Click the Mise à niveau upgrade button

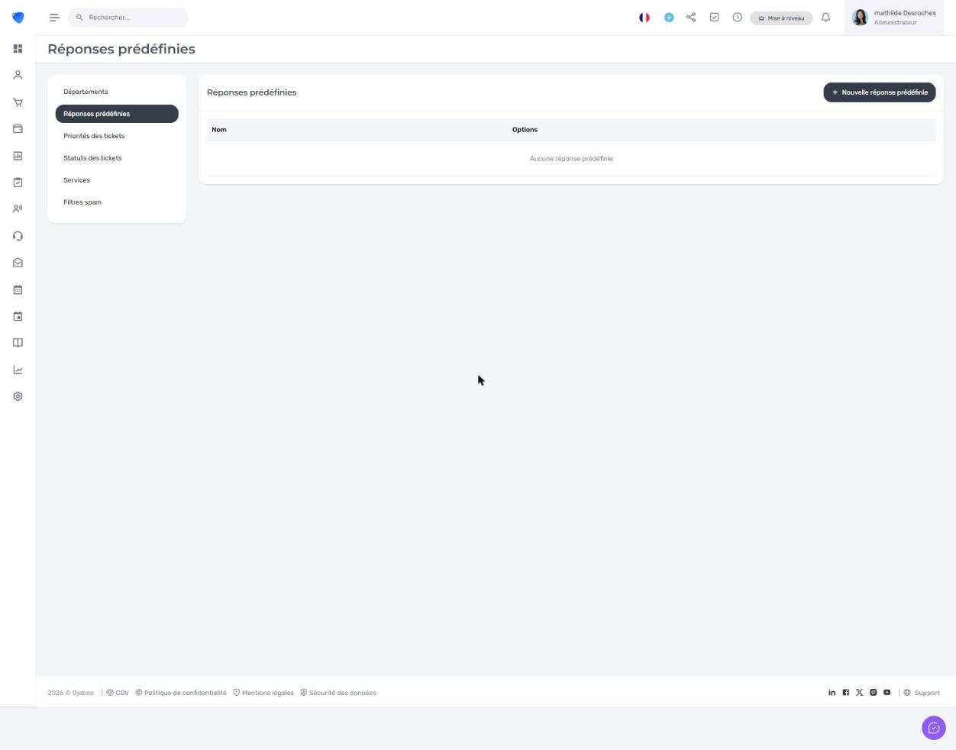point(781,18)
